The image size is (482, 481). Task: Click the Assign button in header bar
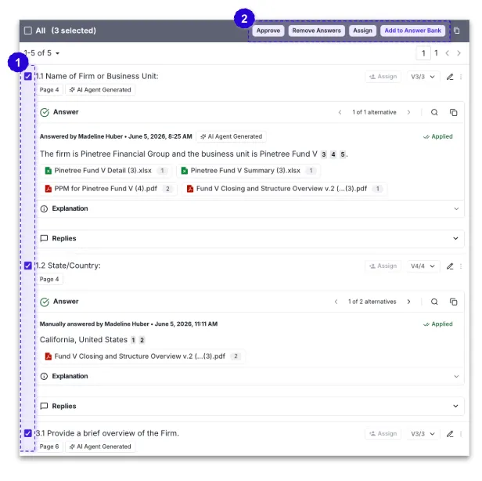point(362,31)
